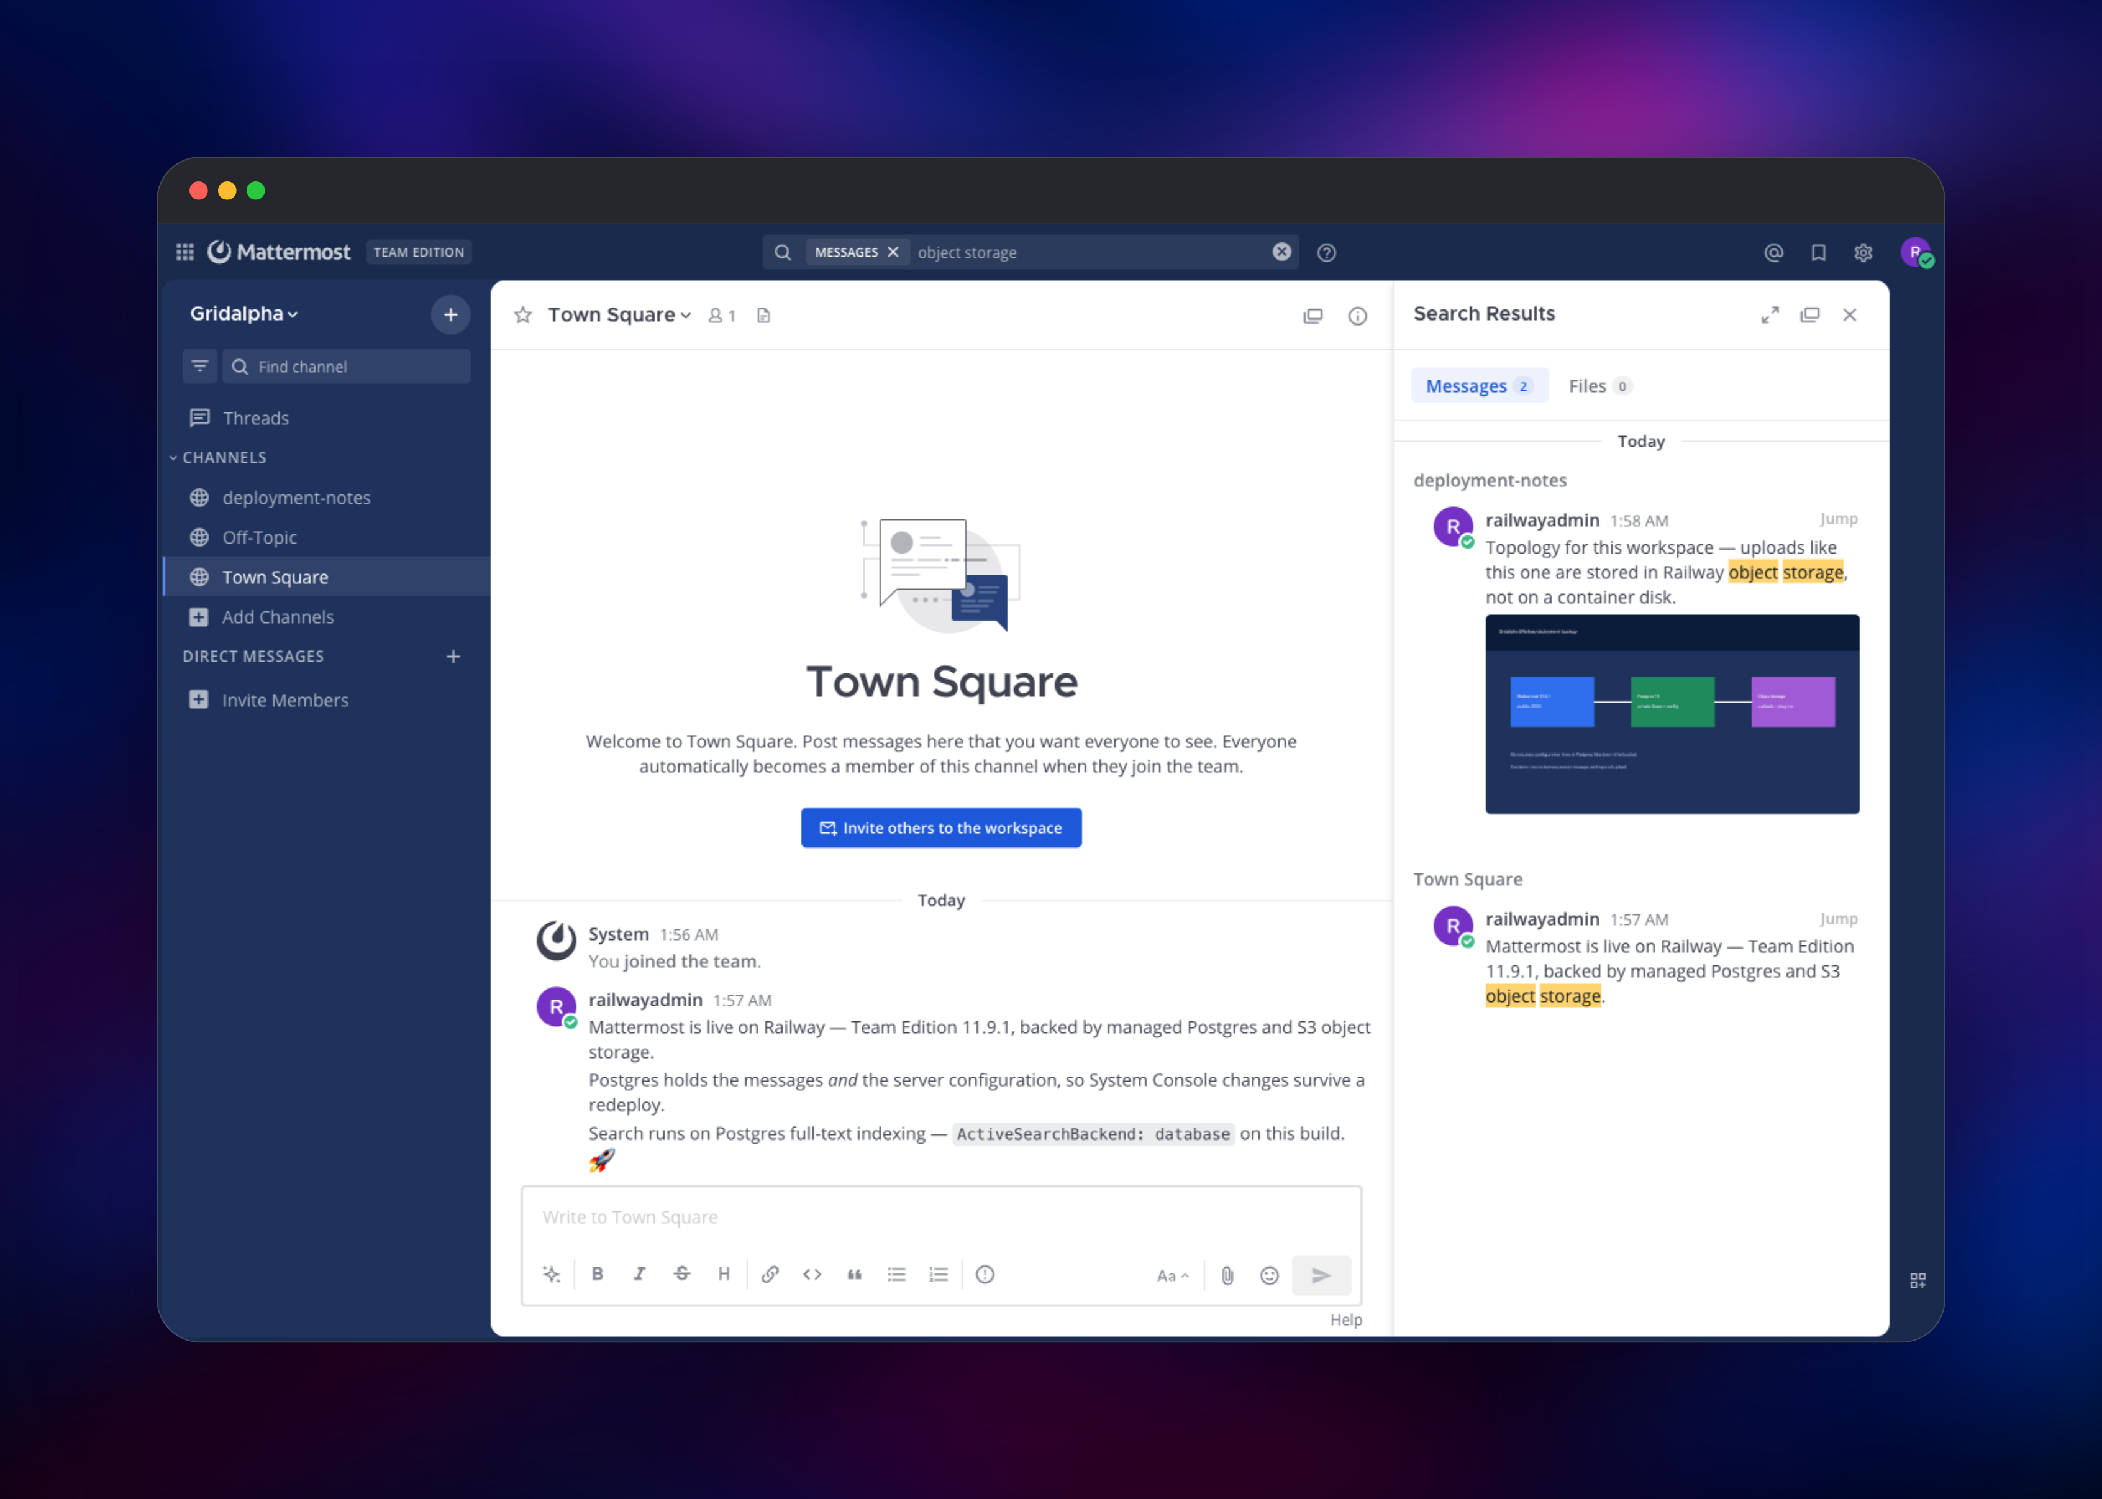
Task: Click the Help link below the composer
Action: (x=1345, y=1320)
